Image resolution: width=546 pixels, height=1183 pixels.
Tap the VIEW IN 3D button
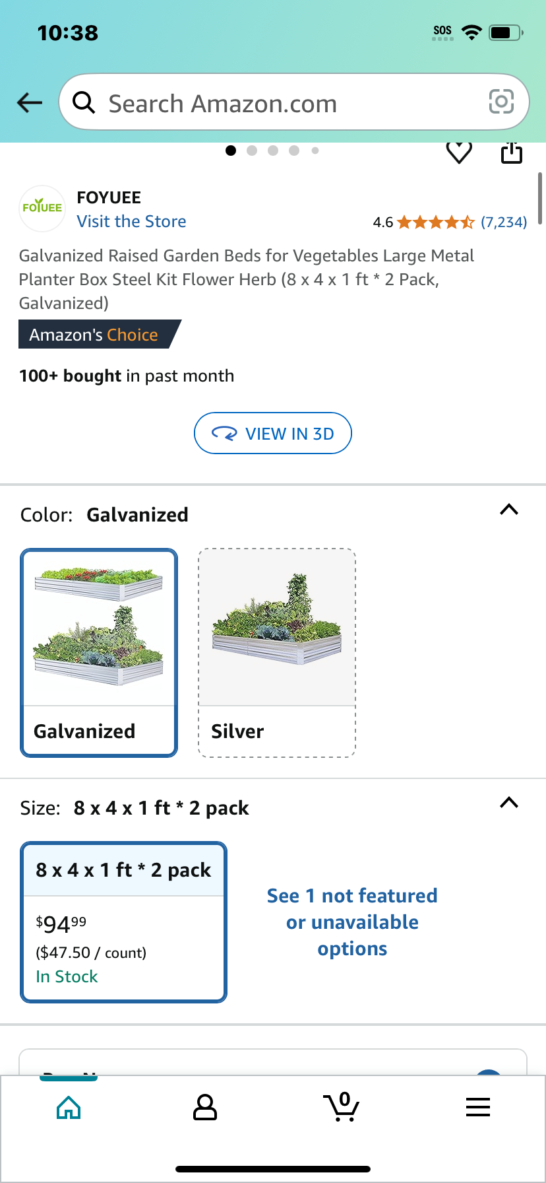[x=273, y=434]
